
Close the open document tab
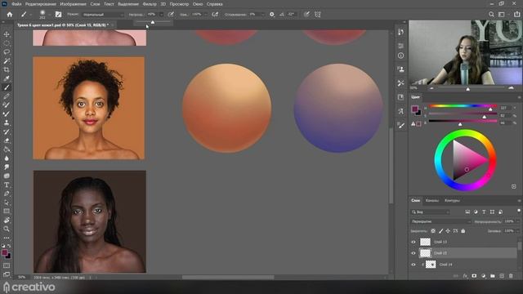(x=113, y=25)
